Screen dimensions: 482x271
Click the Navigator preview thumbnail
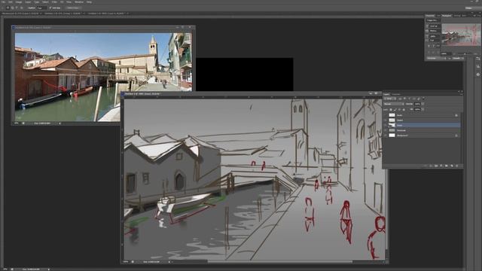tap(461, 35)
